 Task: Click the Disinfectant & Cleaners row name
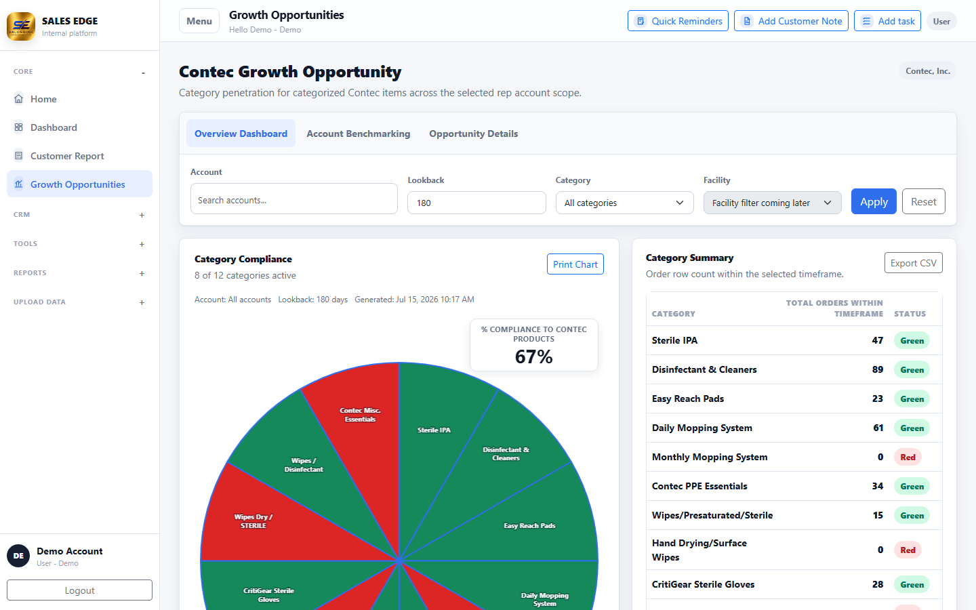point(704,369)
